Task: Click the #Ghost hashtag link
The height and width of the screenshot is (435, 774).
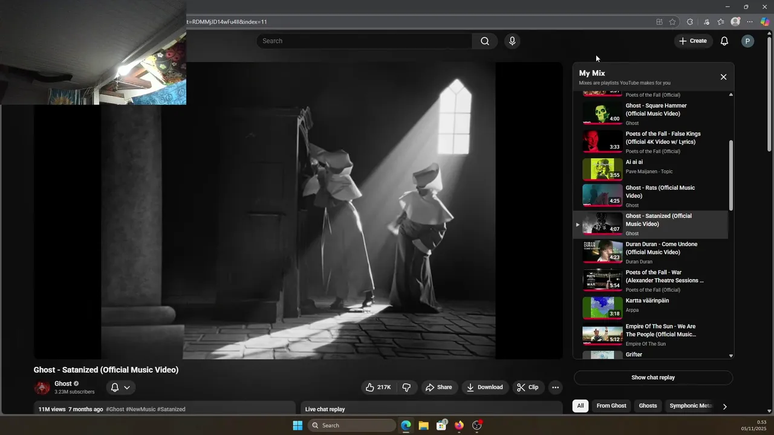Action: pos(115,410)
